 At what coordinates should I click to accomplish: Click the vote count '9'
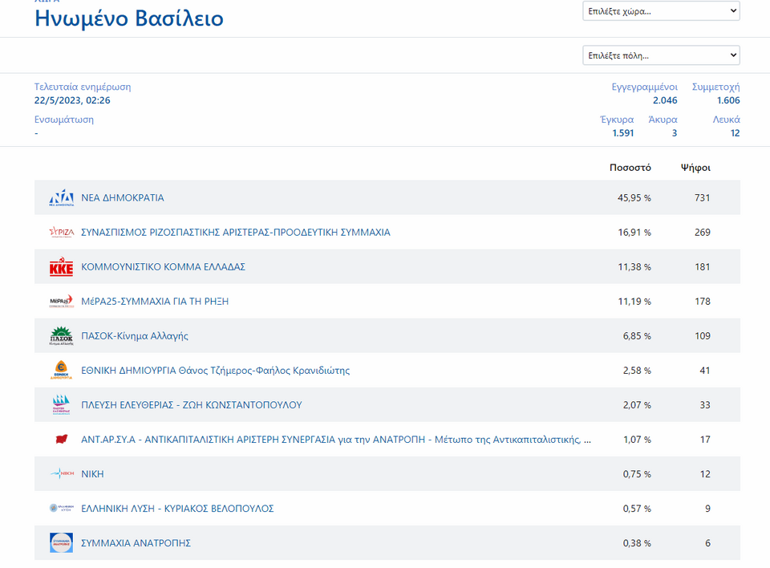pyautogui.click(x=707, y=509)
